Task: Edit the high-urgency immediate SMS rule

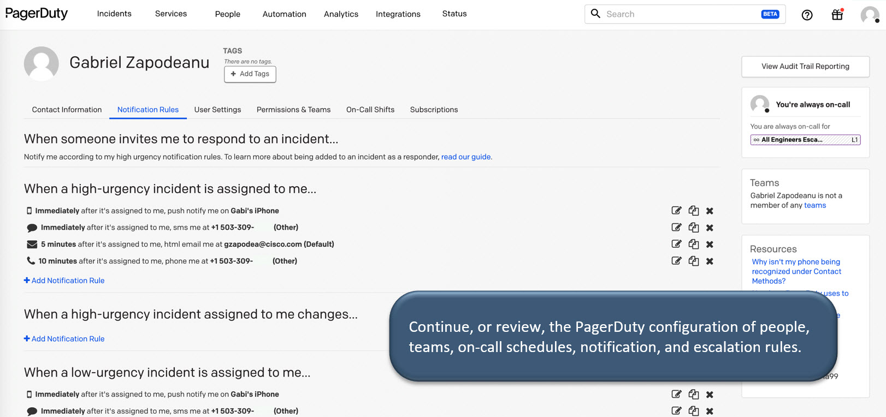Action: coord(676,228)
